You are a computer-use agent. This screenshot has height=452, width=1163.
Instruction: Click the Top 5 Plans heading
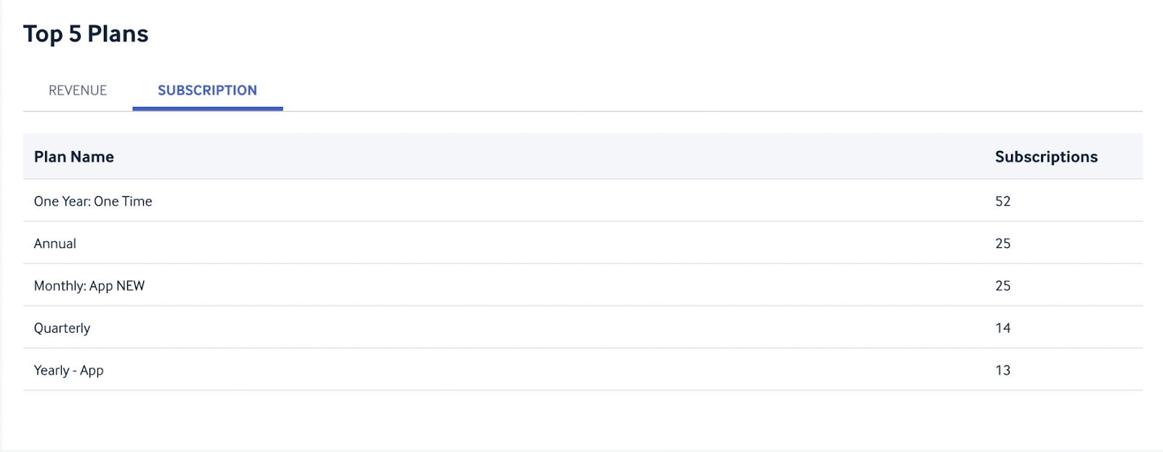coord(86,34)
